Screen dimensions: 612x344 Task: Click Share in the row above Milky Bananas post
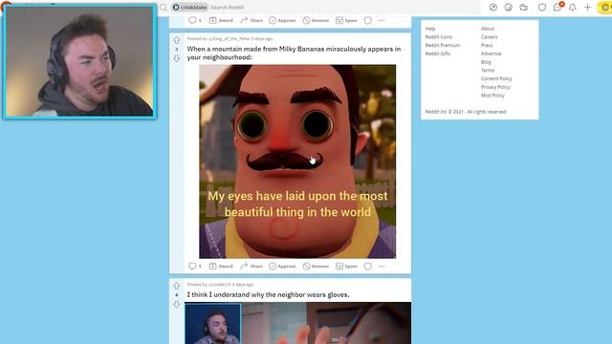251,20
